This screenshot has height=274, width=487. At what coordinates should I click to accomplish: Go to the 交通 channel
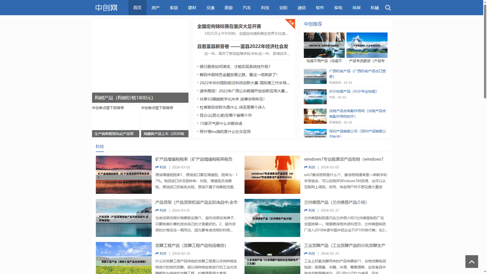coord(210,7)
